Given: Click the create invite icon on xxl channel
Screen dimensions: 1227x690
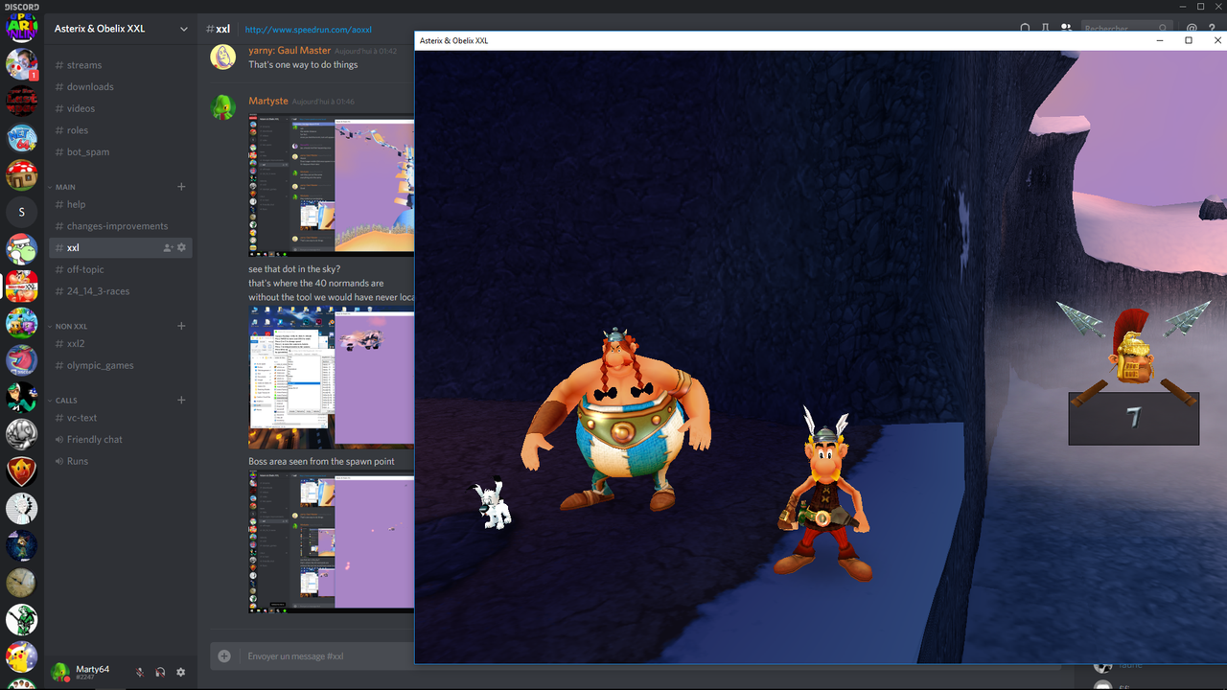Looking at the screenshot, I should click(168, 248).
